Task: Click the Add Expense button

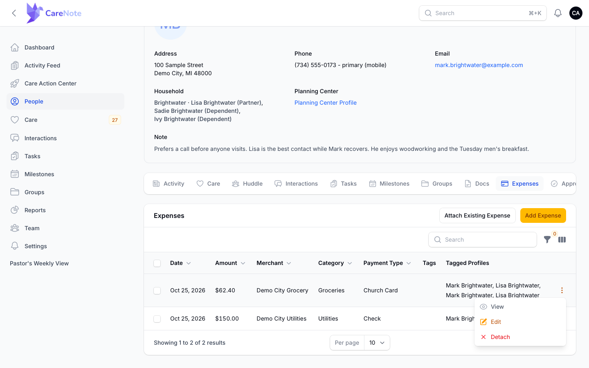Action: pyautogui.click(x=543, y=215)
